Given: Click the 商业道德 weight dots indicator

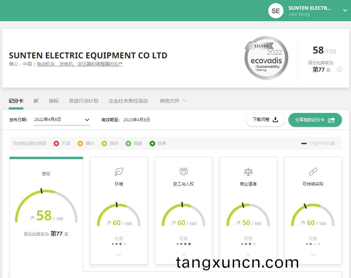Looking at the screenshot, I should click(x=248, y=244).
